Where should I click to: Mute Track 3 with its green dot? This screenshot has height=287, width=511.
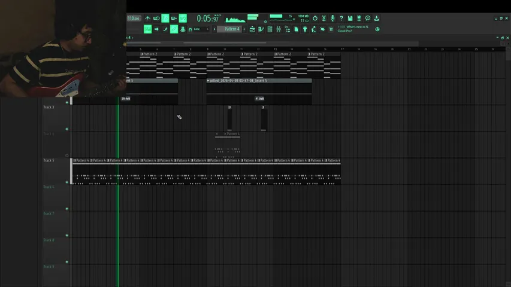pyautogui.click(x=67, y=129)
